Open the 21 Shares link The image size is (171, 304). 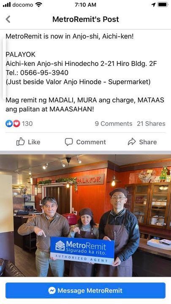click(x=151, y=124)
